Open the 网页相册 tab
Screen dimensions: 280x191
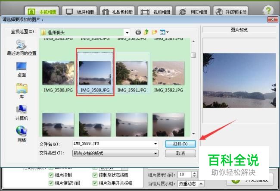point(193,11)
